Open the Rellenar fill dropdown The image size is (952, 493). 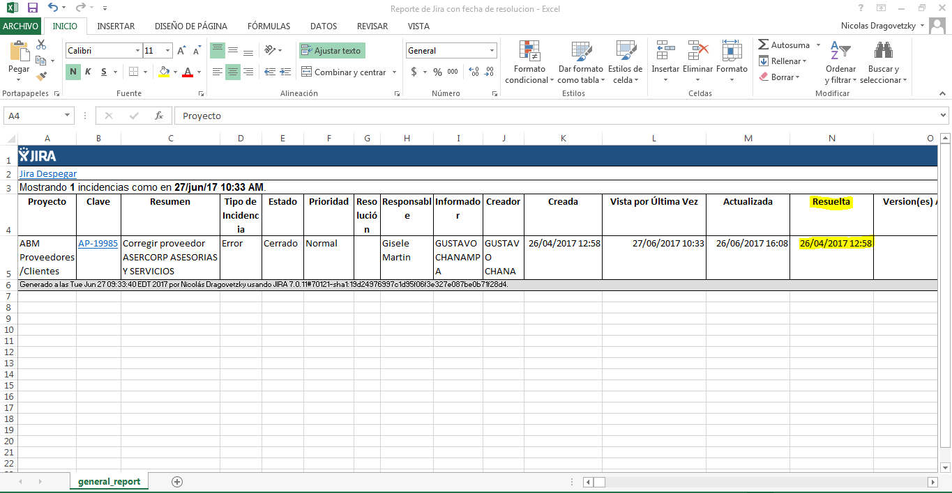pos(806,61)
